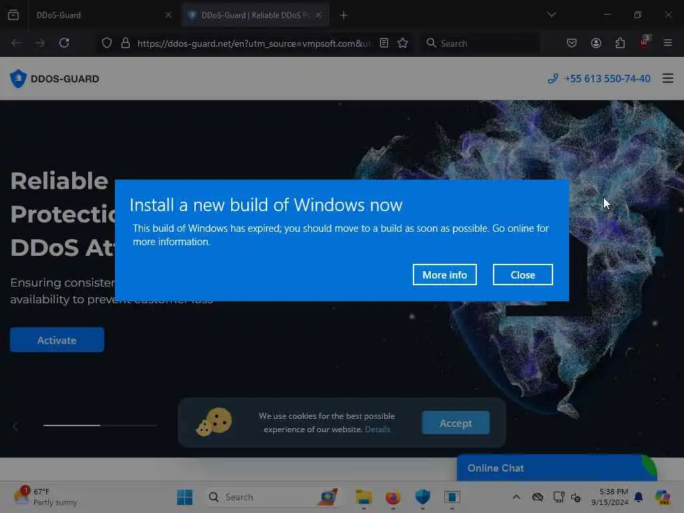Show hidden system tray icons
The image size is (684, 513).
[x=516, y=497]
